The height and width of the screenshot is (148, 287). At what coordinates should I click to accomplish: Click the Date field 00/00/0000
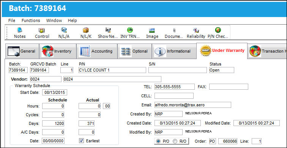point(53,141)
